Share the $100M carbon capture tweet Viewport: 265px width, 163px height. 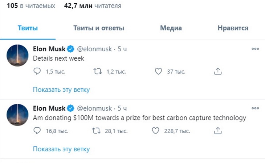coord(217,131)
